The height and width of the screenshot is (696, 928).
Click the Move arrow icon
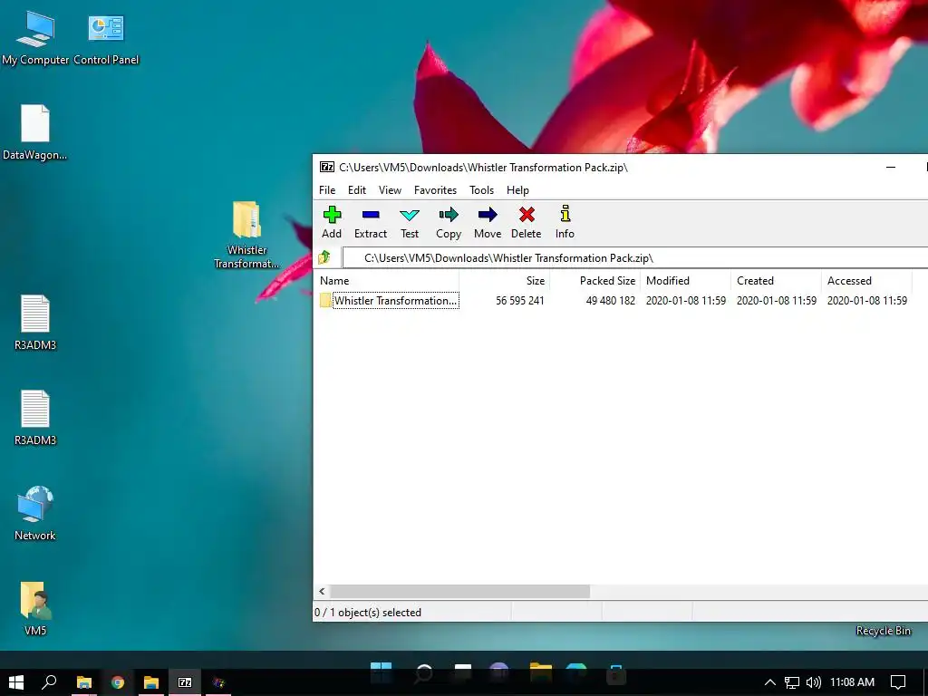click(488, 215)
